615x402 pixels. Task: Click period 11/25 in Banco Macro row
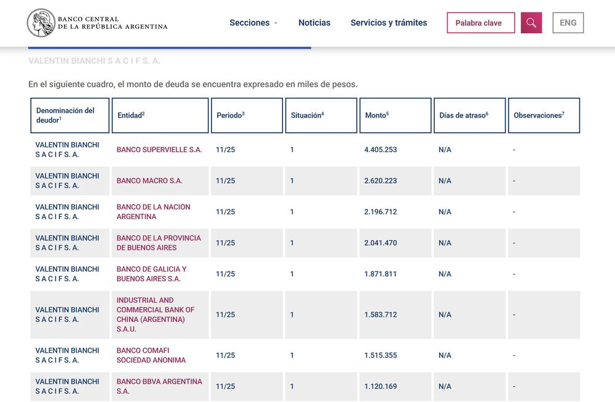225,180
